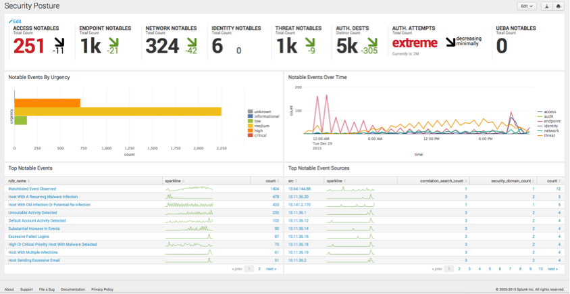This screenshot has height=294, width=570.
Task: Sort Top Notable Events sparkline column
Action: pyautogui.click(x=175, y=181)
